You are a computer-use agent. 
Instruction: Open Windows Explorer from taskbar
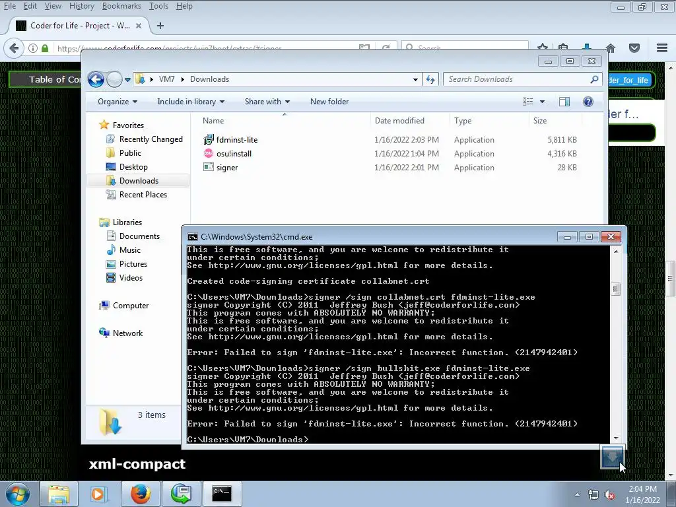(x=58, y=494)
